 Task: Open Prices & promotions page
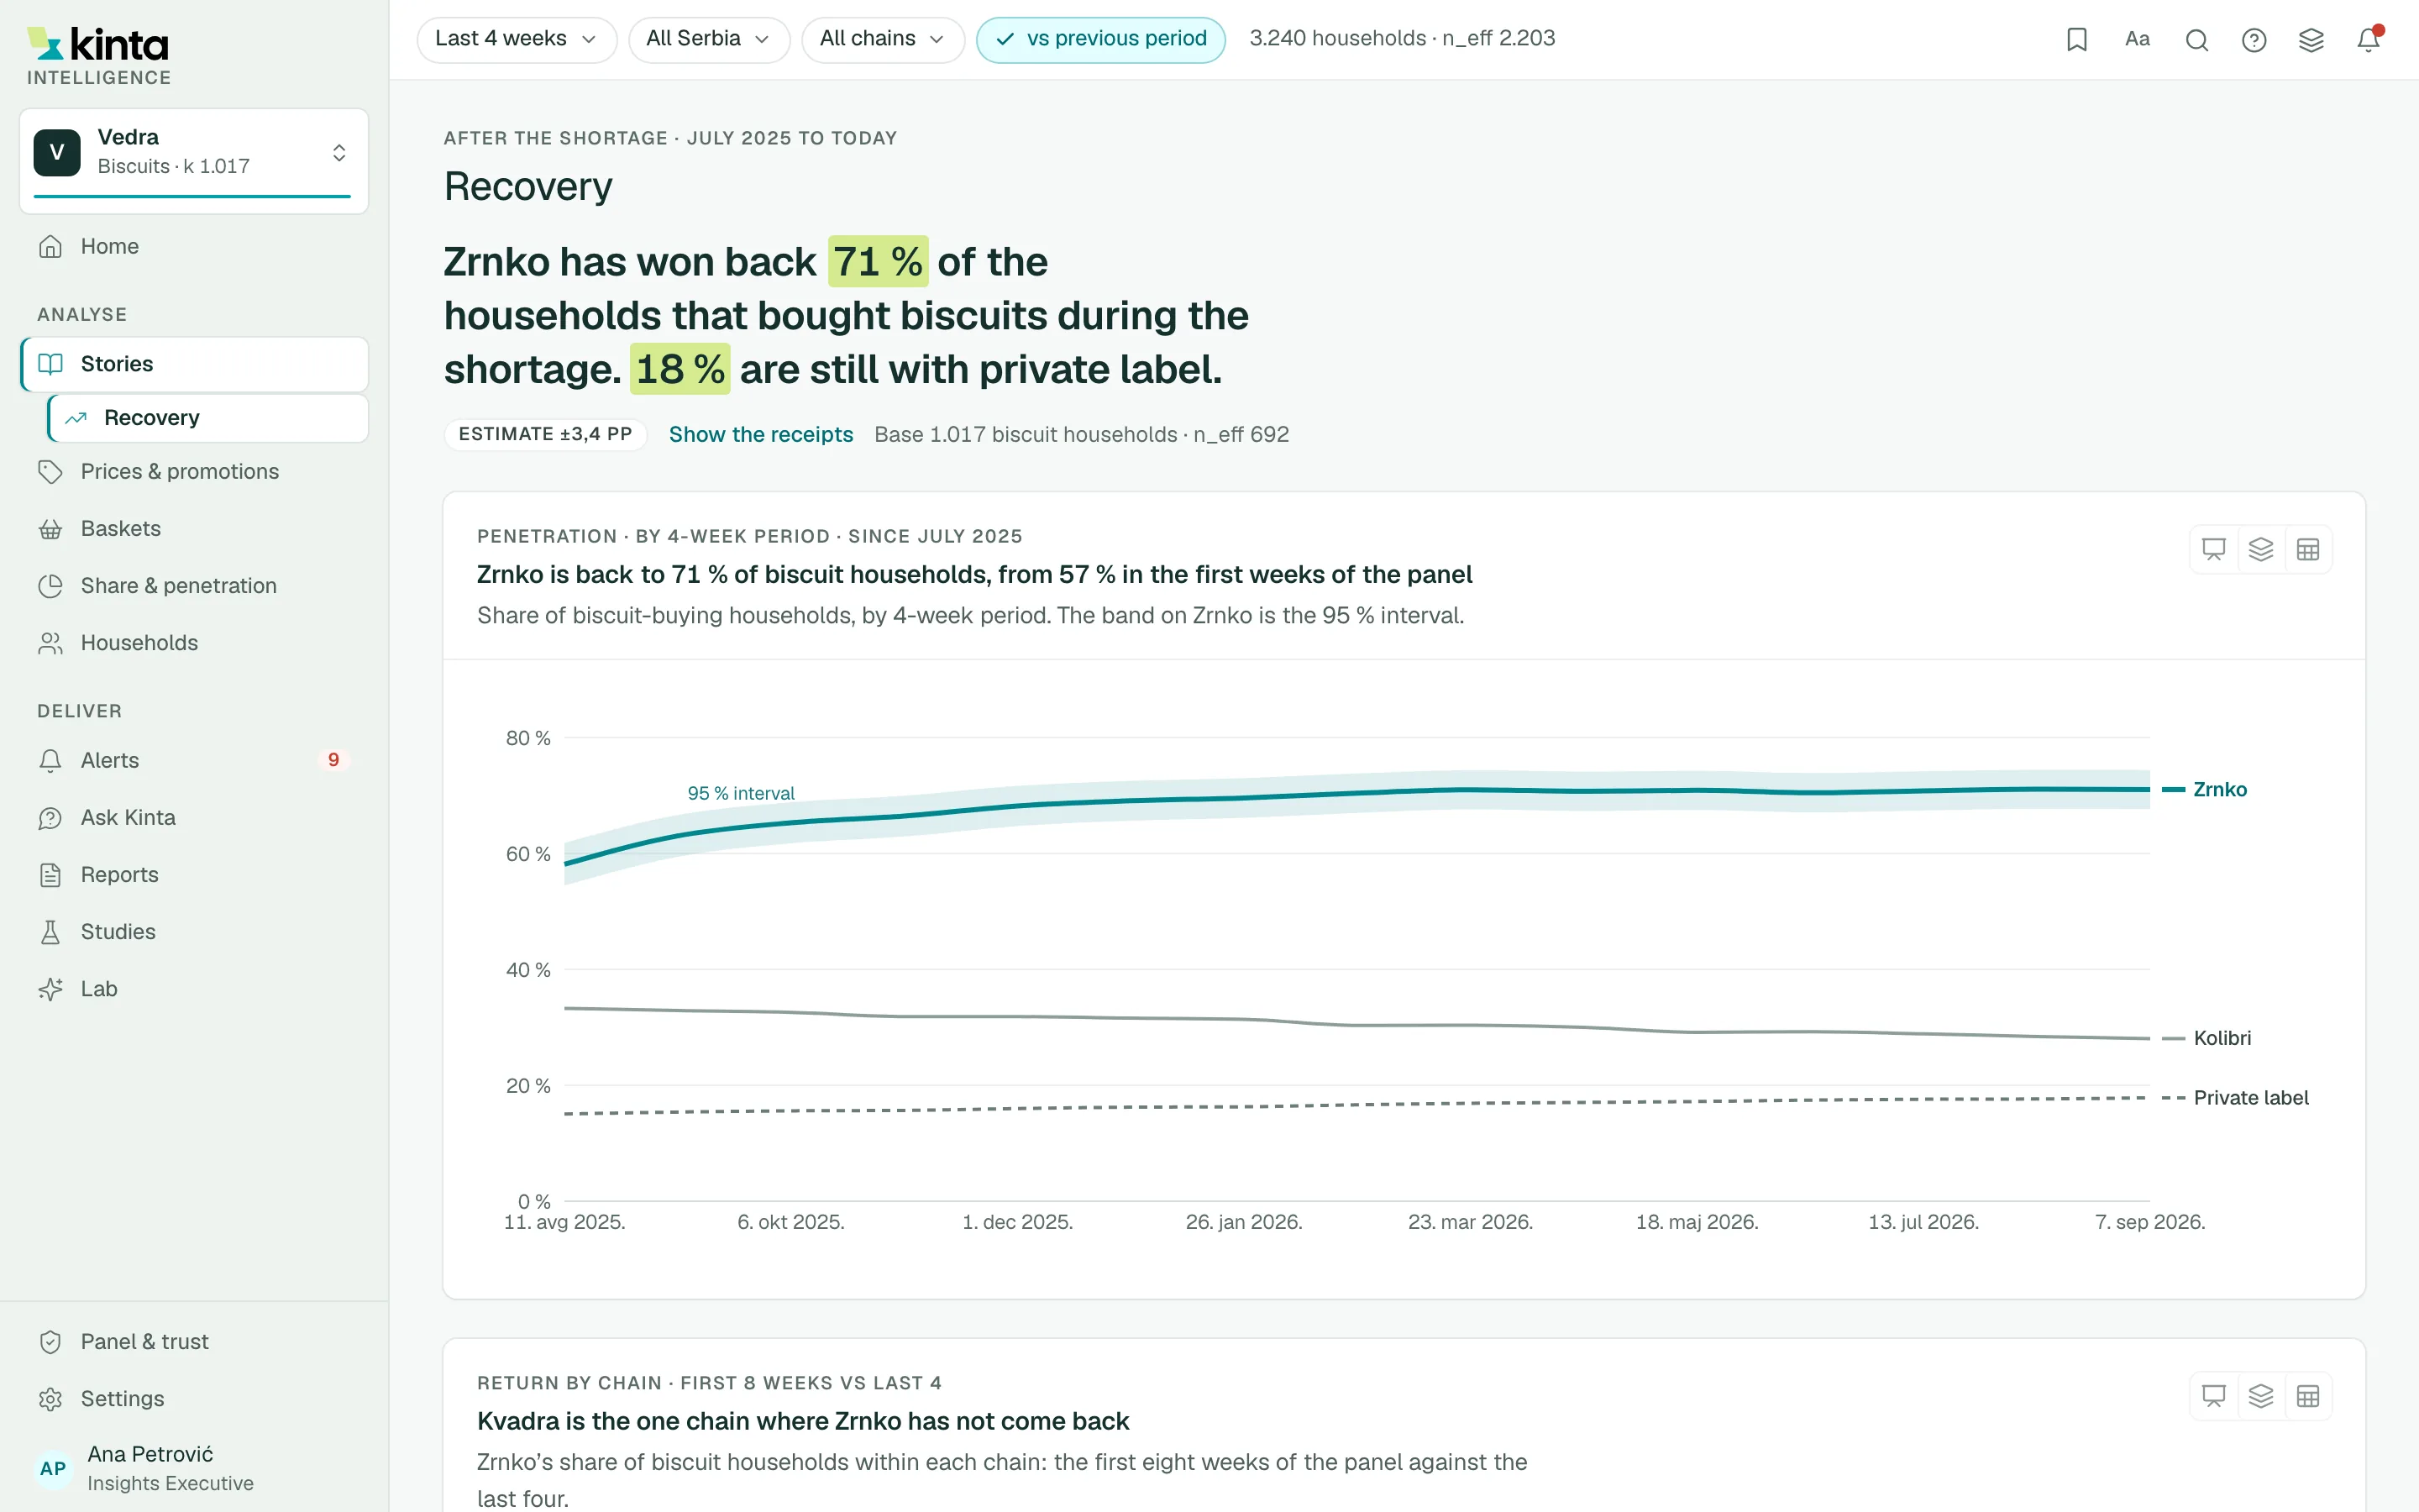(x=194, y=472)
